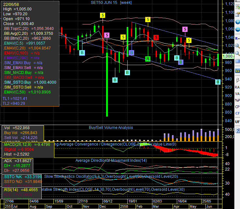Click the 2558 year label on the axis

tap(124, 206)
